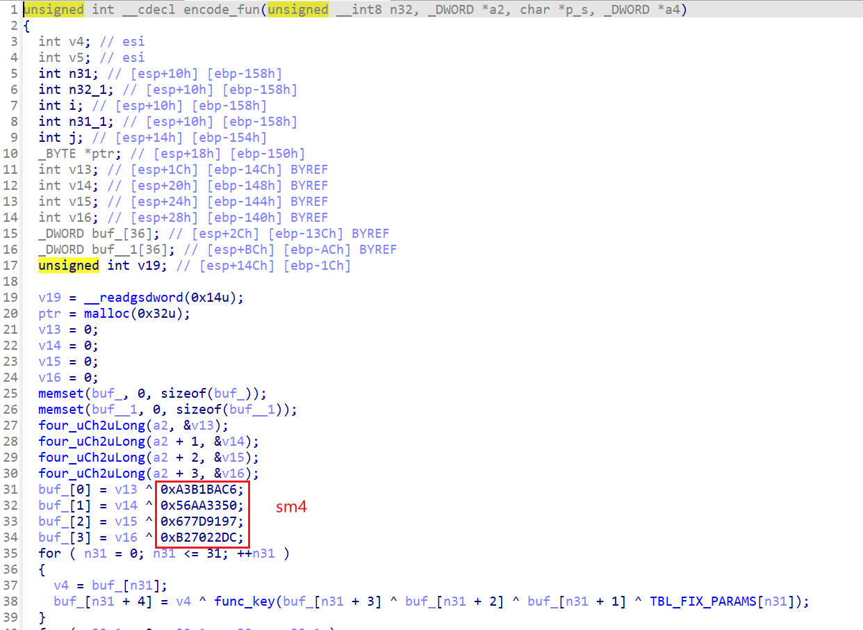The width and height of the screenshot is (863, 630).
Task: Click the encode_fun function name
Action: point(221,10)
